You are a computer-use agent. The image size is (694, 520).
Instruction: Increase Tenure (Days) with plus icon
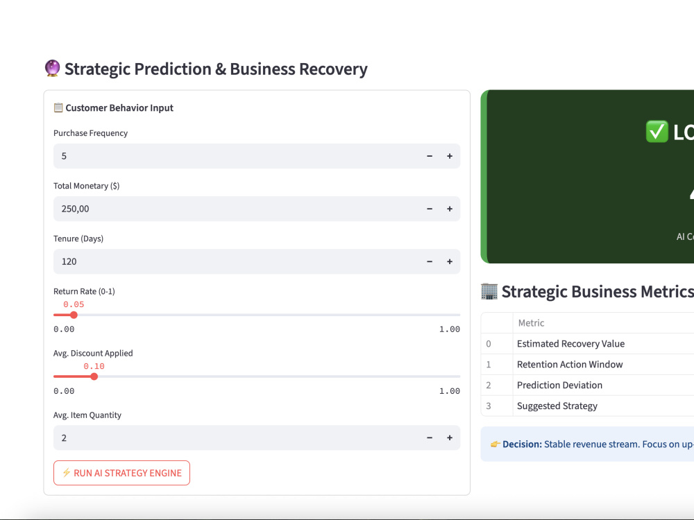tap(450, 262)
